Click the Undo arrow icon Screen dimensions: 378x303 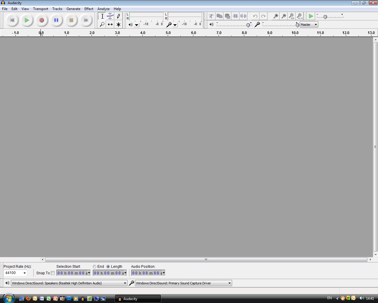tap(255, 16)
